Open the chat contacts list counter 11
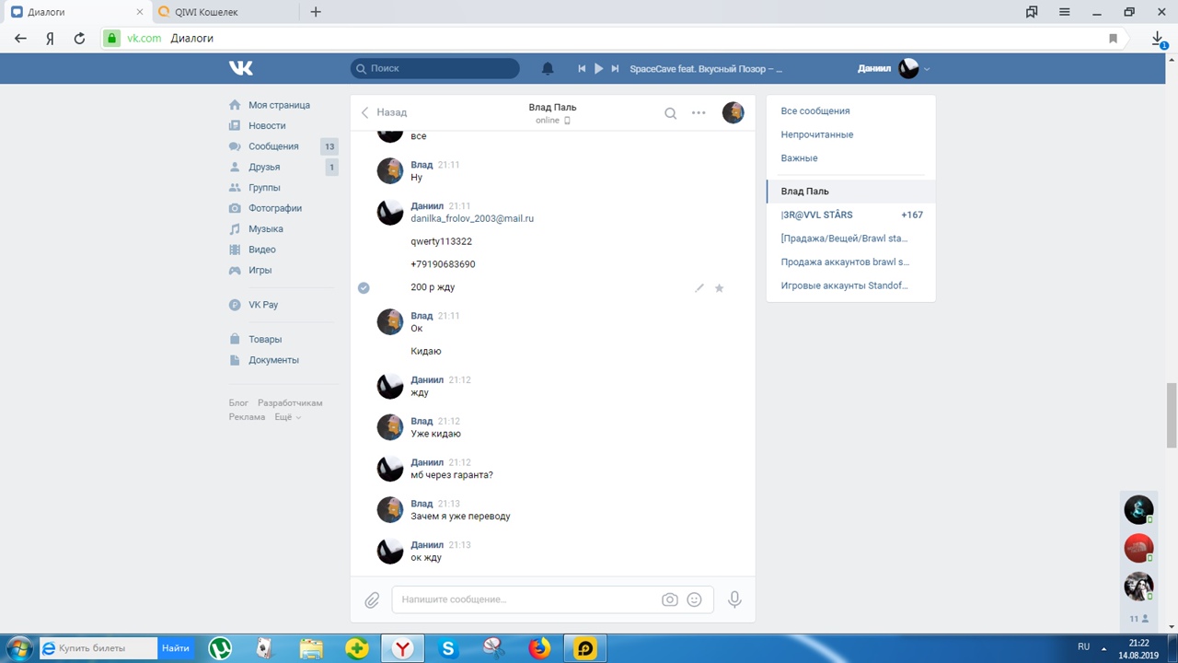 click(1138, 619)
